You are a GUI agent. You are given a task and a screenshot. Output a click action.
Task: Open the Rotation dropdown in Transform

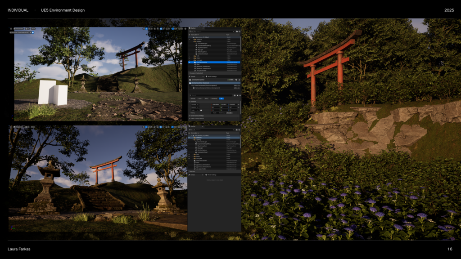click(x=195, y=107)
